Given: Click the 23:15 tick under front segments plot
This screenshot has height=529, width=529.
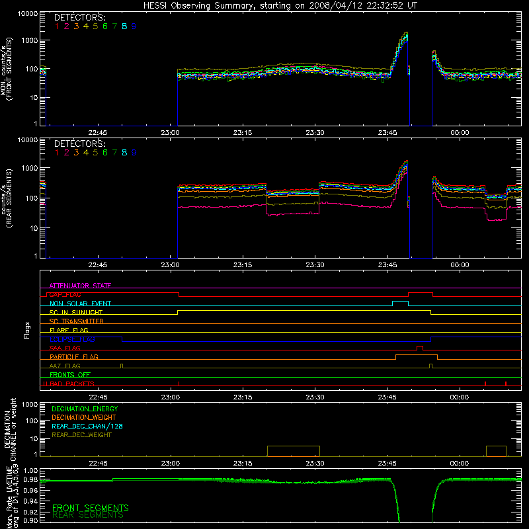Looking at the screenshot, I should pos(243,133).
